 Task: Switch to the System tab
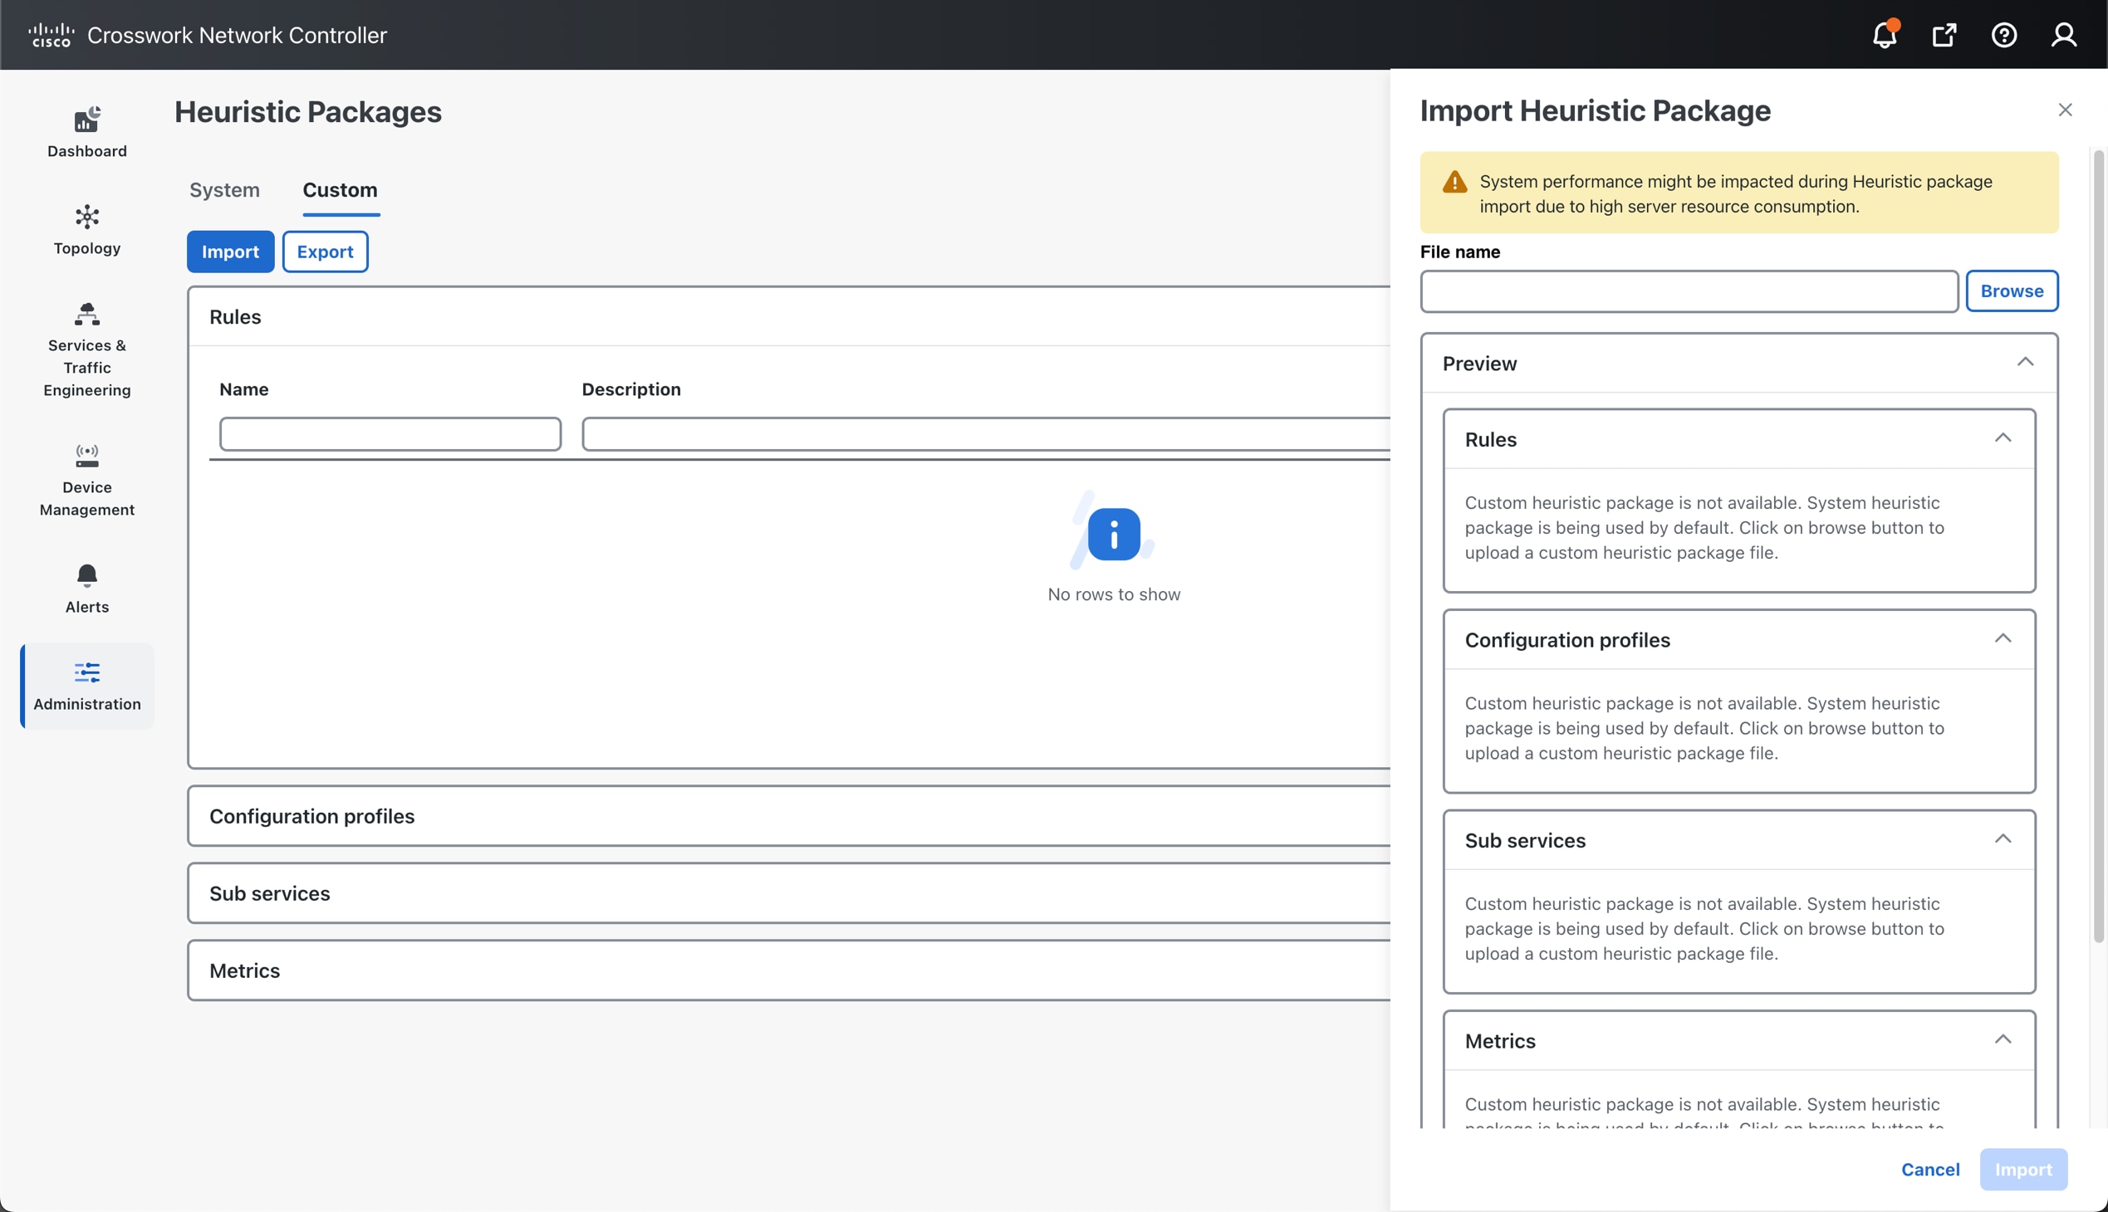click(224, 190)
